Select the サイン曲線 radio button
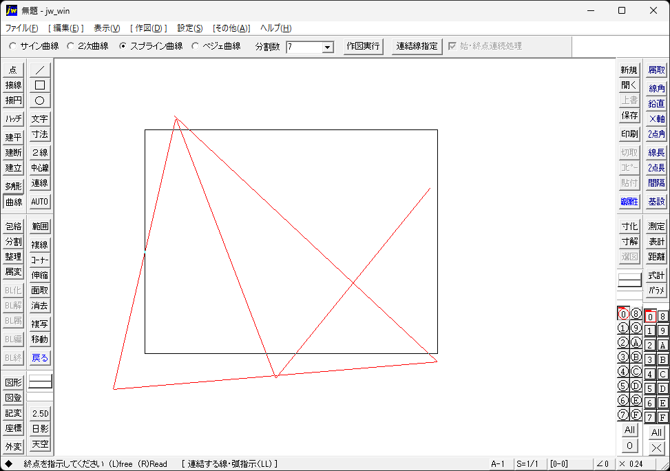Image resolution: width=670 pixels, height=471 pixels. [x=12, y=46]
